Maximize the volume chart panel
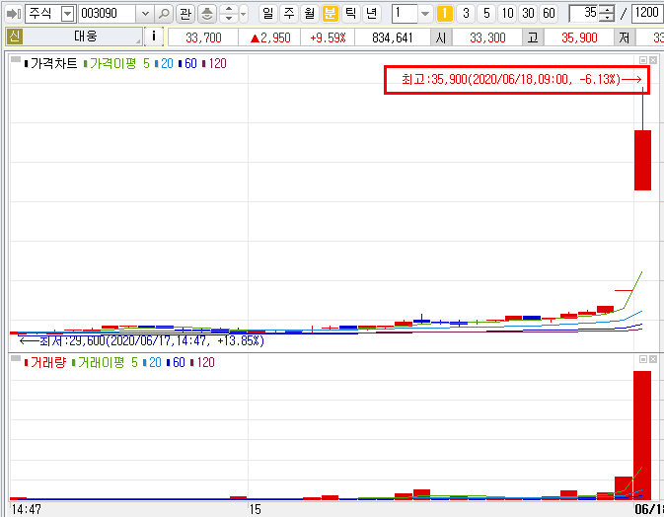664x517 pixels. [643, 359]
